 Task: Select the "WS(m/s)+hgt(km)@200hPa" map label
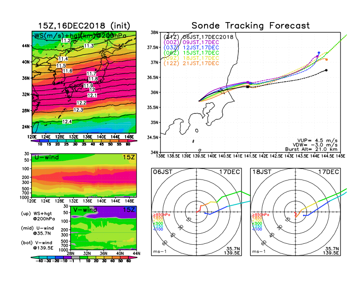point(80,35)
